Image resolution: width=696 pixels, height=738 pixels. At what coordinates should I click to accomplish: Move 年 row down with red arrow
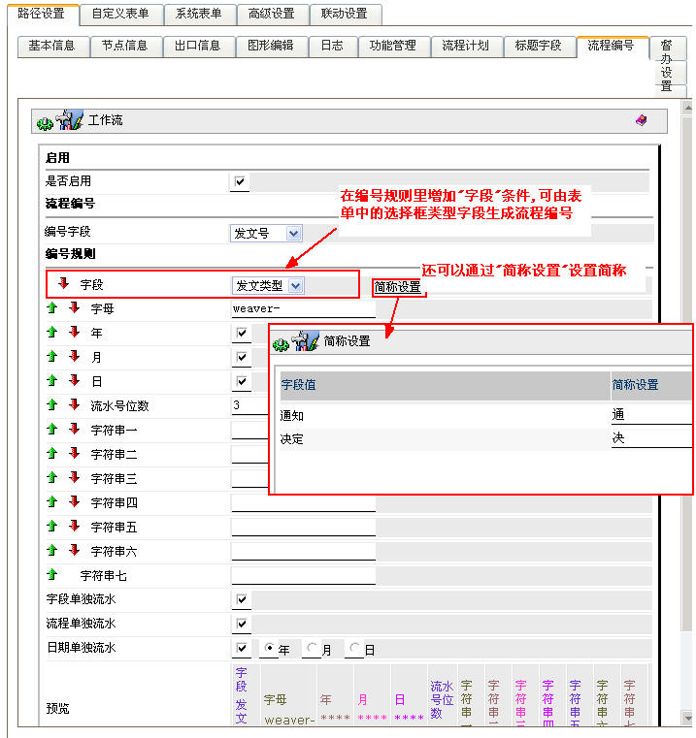(74, 333)
